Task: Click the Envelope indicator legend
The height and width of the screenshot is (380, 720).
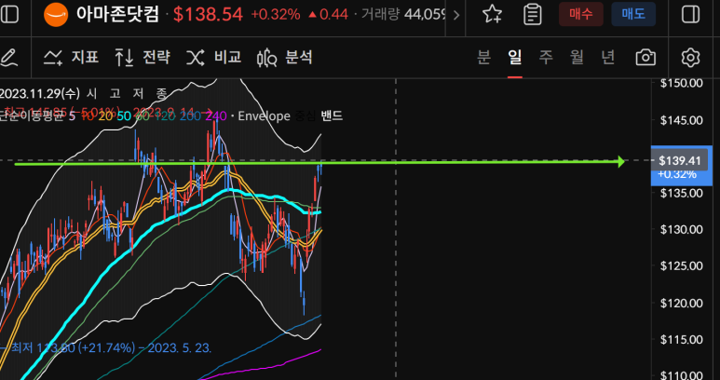Action: tap(264, 116)
